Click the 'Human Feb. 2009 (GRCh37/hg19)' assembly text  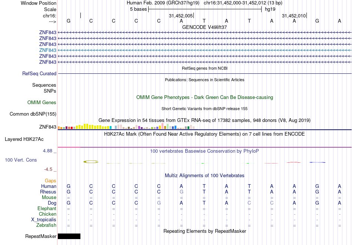(x=163, y=3)
